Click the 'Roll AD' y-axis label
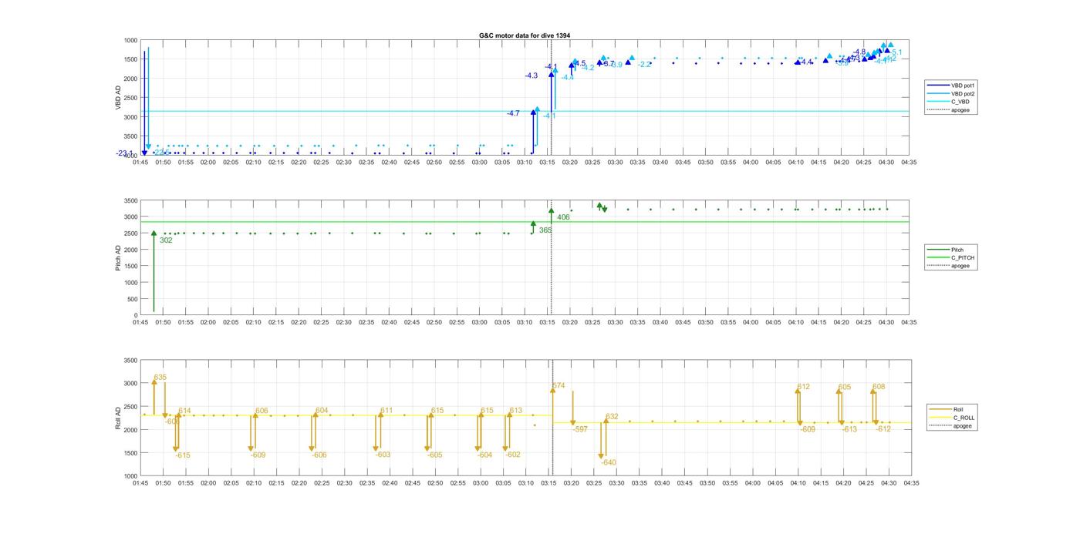1080x534 pixels. (x=118, y=418)
